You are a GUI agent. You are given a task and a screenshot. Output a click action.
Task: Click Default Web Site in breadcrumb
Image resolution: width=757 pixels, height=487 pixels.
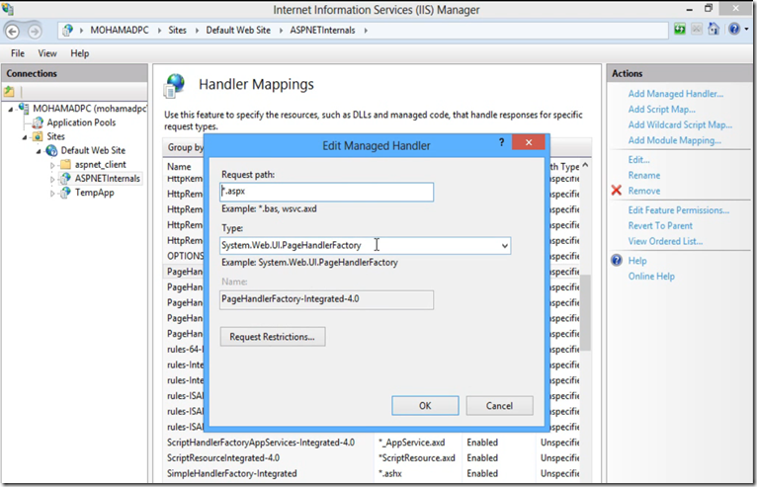[x=238, y=30]
